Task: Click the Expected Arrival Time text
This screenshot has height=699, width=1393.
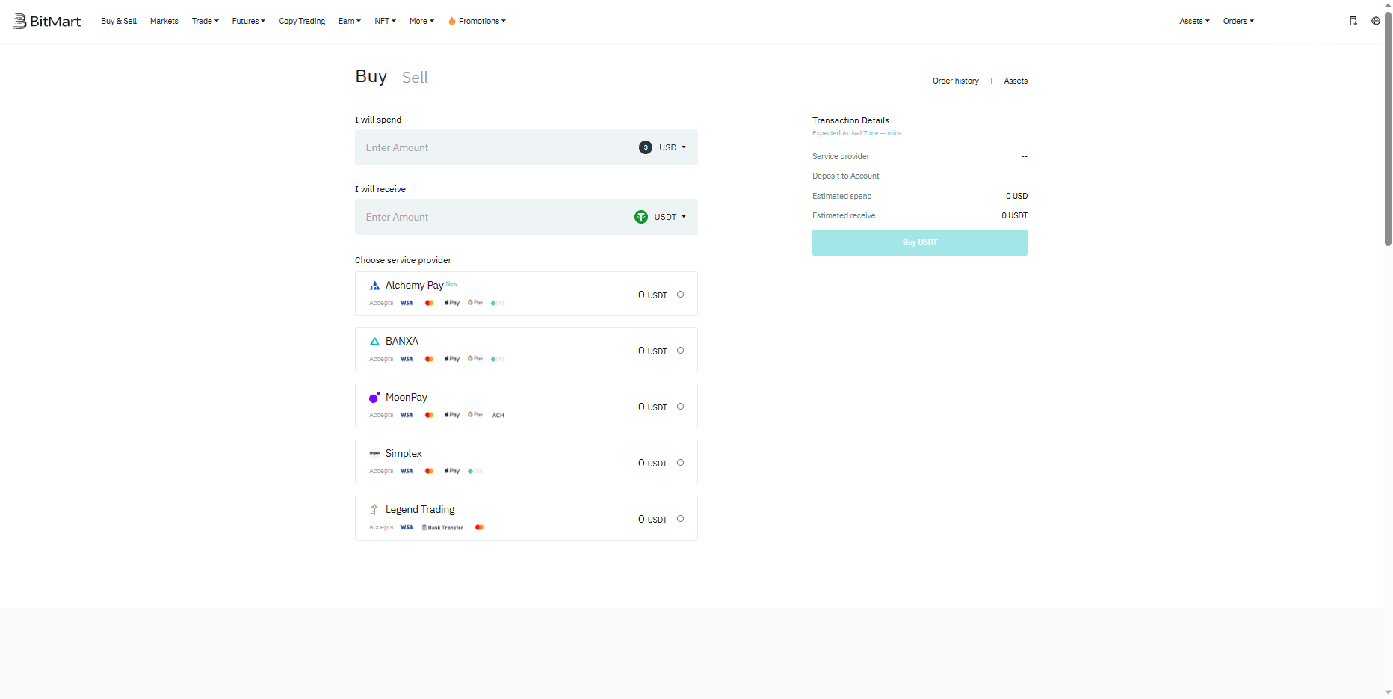Action: pyautogui.click(x=857, y=133)
